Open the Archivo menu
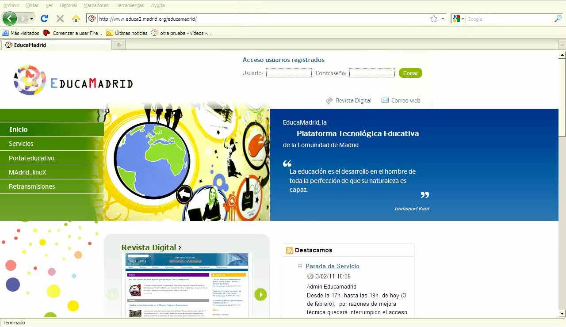Screen dimensions: 566x327 coord(11,5)
